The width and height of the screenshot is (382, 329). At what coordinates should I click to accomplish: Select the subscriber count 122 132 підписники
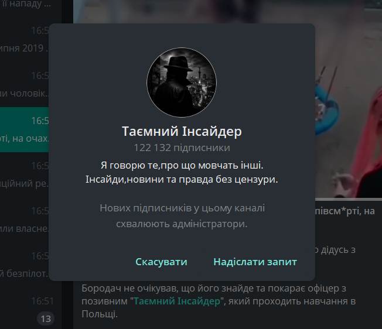[x=182, y=148]
